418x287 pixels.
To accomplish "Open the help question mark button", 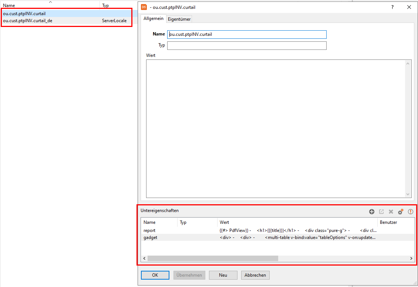I will tap(392, 7).
